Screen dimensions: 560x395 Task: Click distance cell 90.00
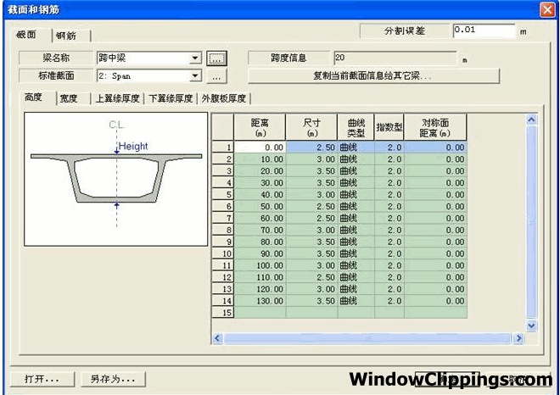click(x=260, y=253)
